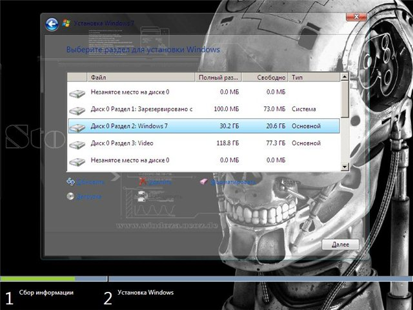Viewport: 413px width, 310px height.
Task: Click the red X Удалить icon
Action: tap(143, 182)
